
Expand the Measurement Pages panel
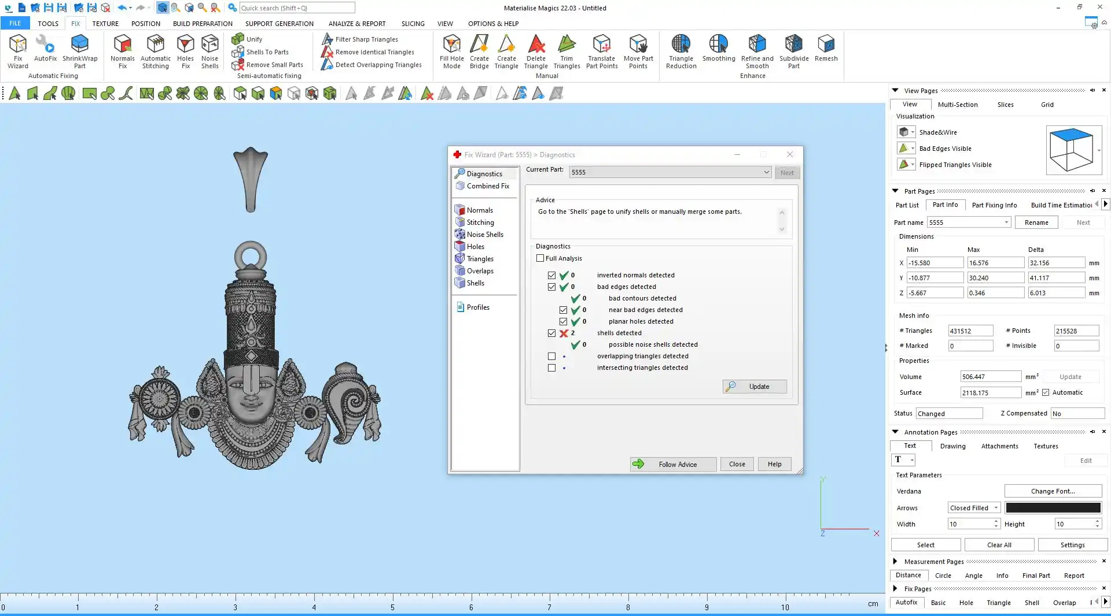coord(895,561)
